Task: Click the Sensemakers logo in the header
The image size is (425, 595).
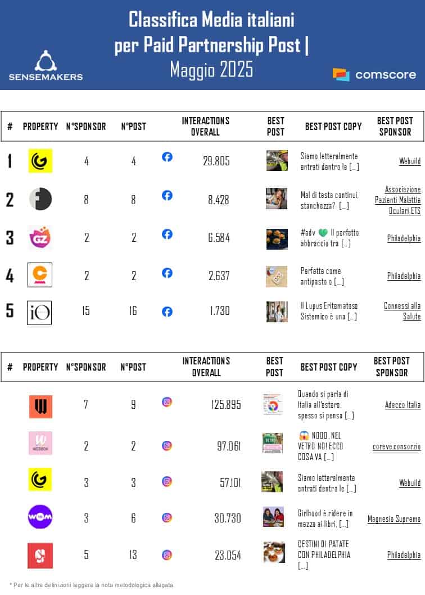Action: click(46, 65)
